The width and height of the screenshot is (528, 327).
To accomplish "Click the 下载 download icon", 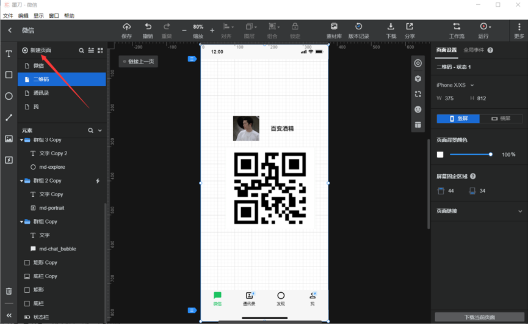I will click(391, 31).
